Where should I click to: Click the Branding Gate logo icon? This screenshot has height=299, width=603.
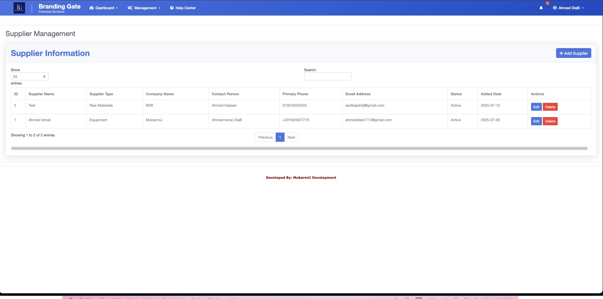pyautogui.click(x=19, y=8)
